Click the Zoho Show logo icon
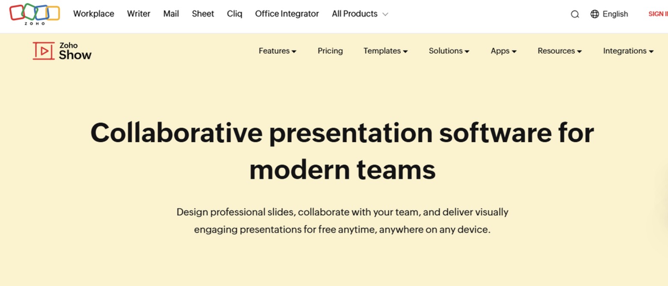The height and width of the screenshot is (286, 668). point(44,51)
